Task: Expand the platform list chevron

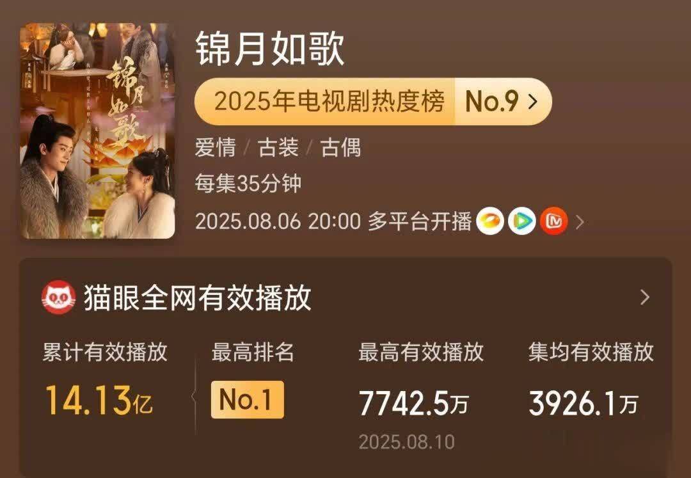Action: [x=580, y=222]
